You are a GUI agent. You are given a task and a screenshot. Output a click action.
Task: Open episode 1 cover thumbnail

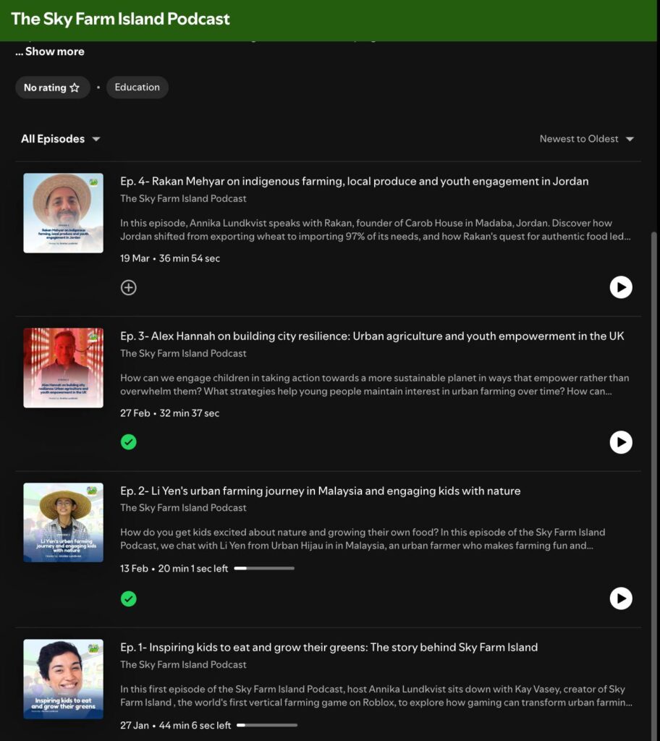[x=63, y=679]
